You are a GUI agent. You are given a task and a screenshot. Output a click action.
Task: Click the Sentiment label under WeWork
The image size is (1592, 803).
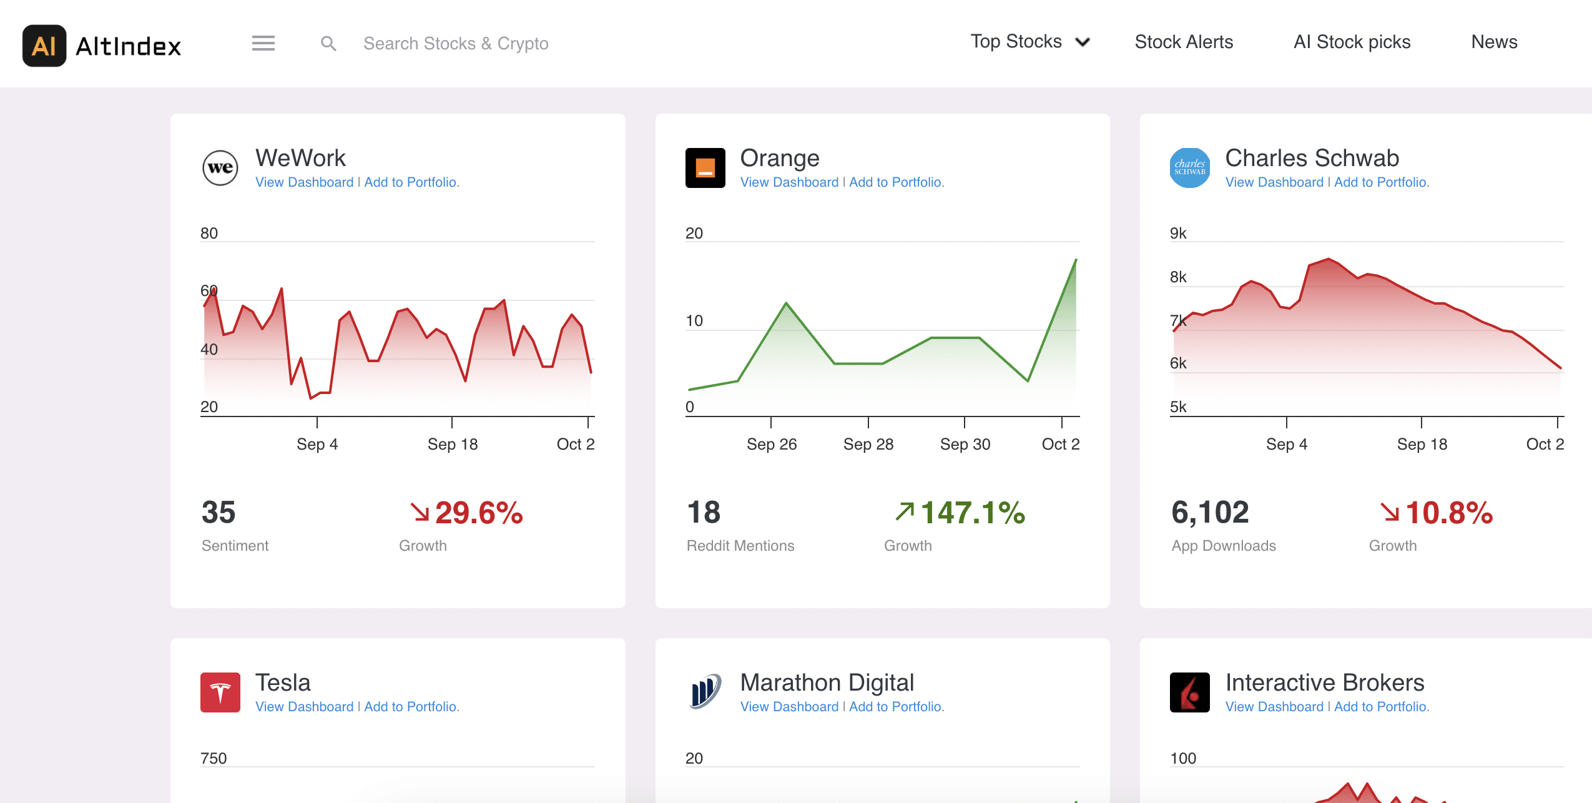[x=235, y=546]
